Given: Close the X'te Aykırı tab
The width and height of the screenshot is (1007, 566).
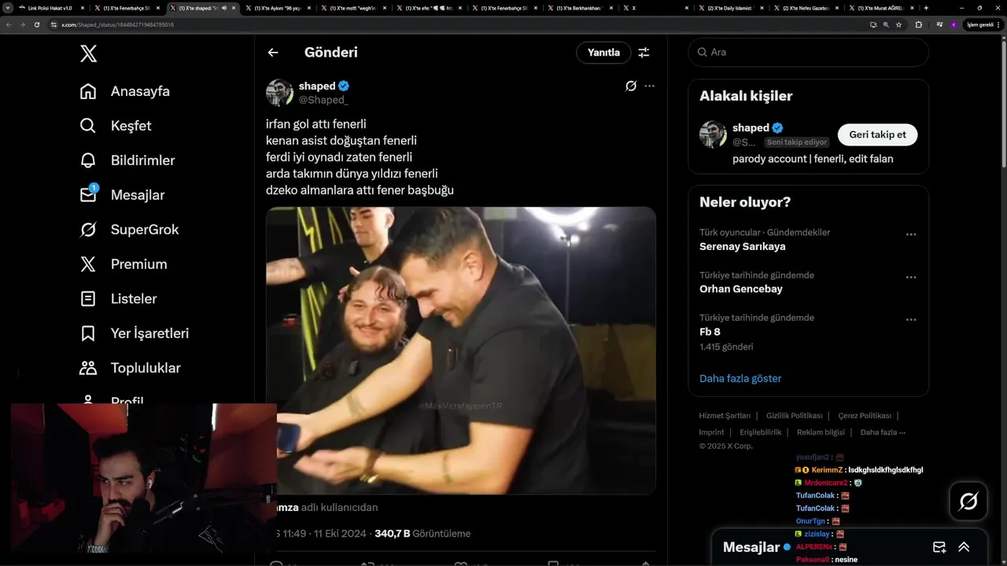Looking at the screenshot, I should coord(308,8).
